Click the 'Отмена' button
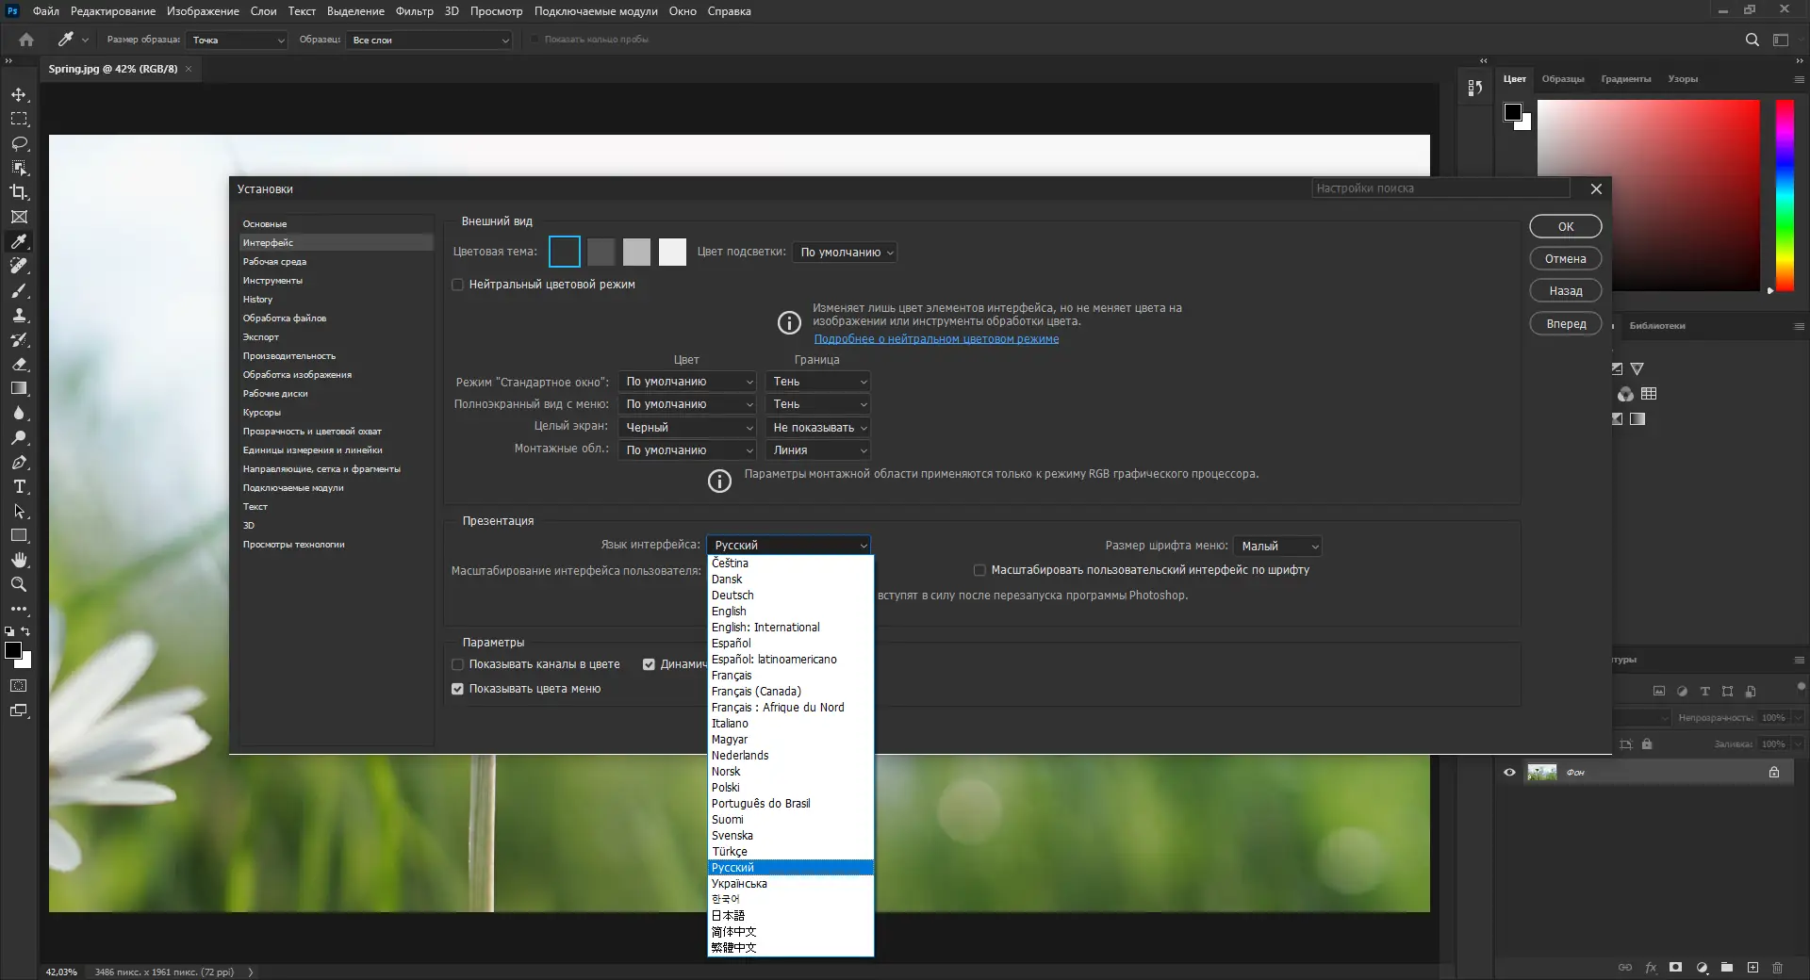Screen dimensions: 1810x980 (1566, 259)
